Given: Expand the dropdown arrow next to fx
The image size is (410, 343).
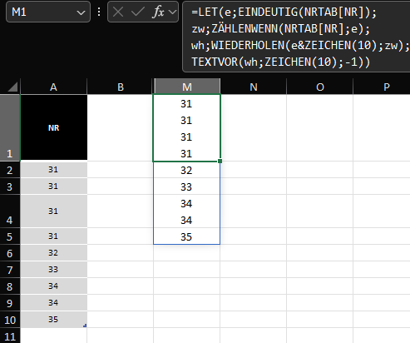Looking at the screenshot, I should click(x=172, y=12).
